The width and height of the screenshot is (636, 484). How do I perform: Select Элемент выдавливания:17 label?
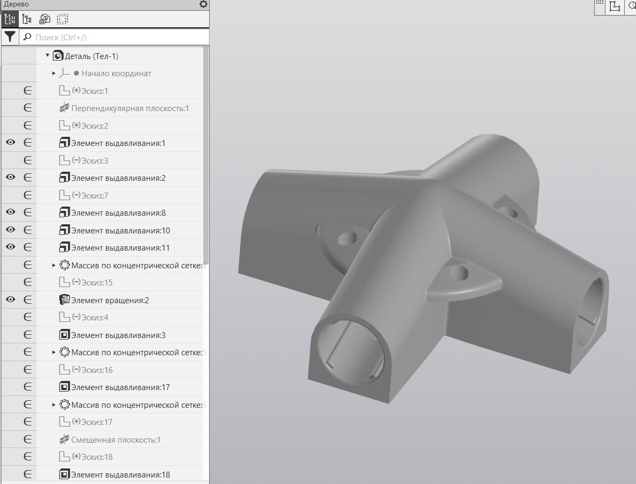(121, 387)
